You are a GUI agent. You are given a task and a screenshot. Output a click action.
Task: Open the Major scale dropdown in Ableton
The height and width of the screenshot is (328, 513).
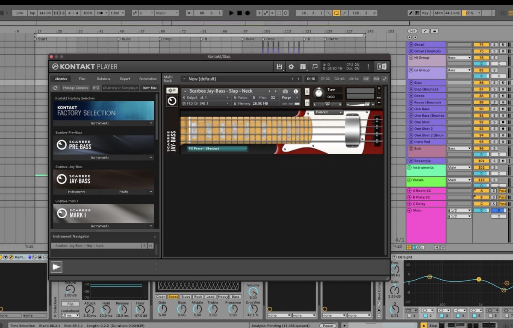point(167,13)
